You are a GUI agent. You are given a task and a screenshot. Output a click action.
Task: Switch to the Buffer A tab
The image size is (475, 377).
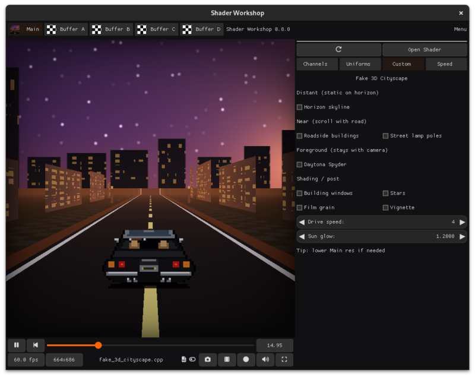pos(66,29)
